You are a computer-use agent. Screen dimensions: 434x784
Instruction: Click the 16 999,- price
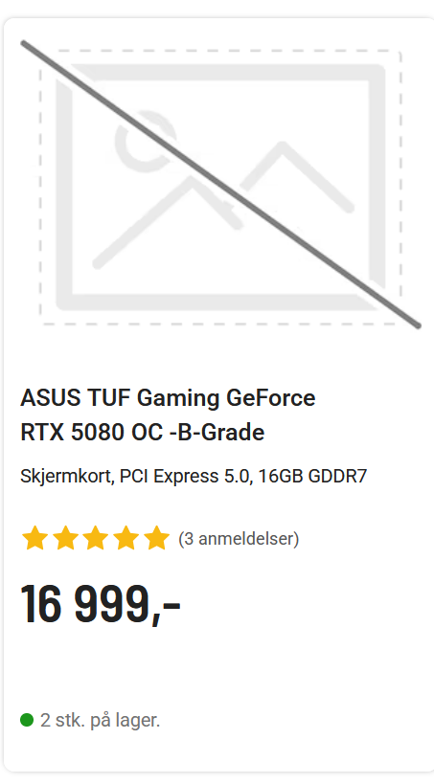pos(100,606)
